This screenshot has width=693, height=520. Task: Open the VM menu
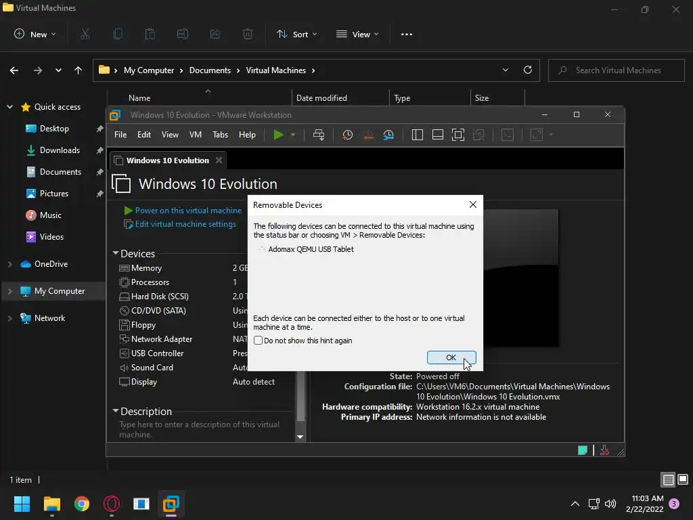click(x=196, y=135)
